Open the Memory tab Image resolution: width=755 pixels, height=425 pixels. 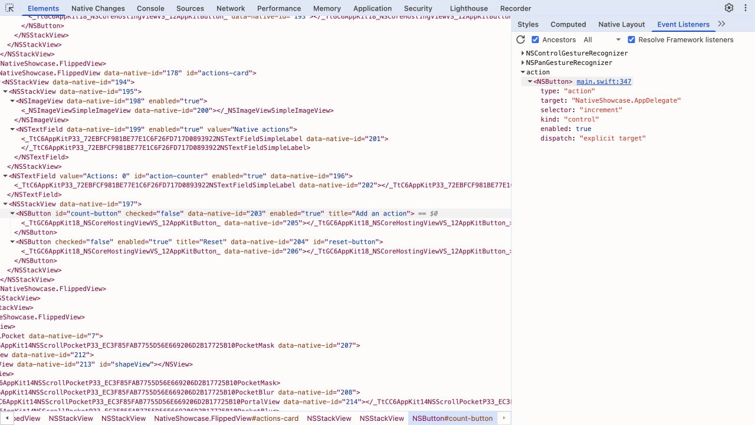tap(327, 8)
